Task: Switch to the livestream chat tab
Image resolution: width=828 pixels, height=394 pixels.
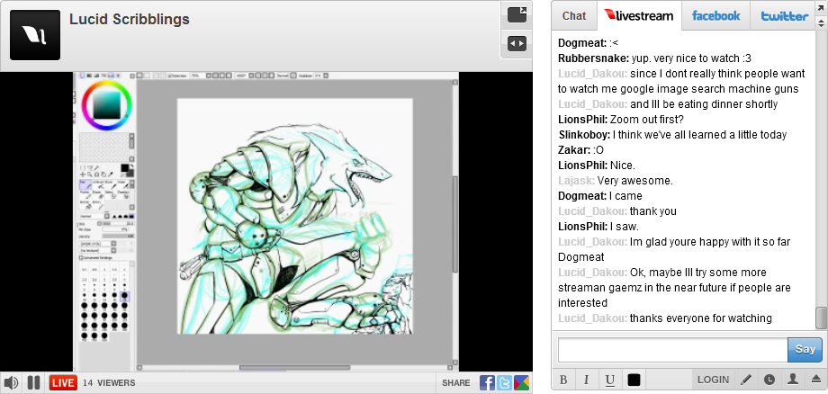Action: tap(638, 16)
